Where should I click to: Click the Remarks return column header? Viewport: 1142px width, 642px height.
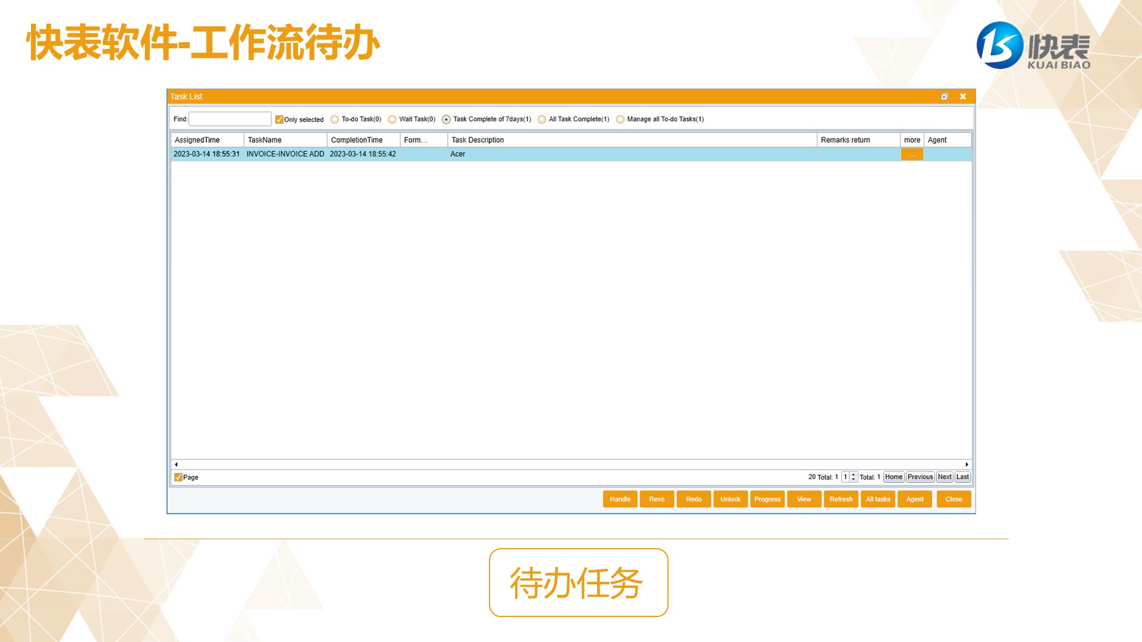click(858, 140)
